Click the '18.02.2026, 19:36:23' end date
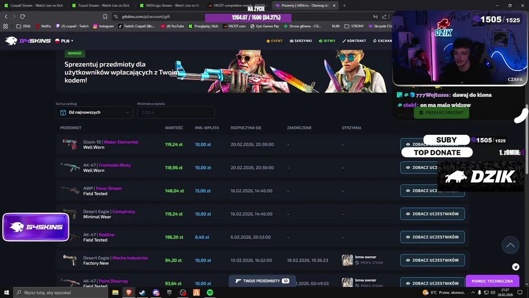Viewport: 529px width, 298px height. tap(307, 260)
